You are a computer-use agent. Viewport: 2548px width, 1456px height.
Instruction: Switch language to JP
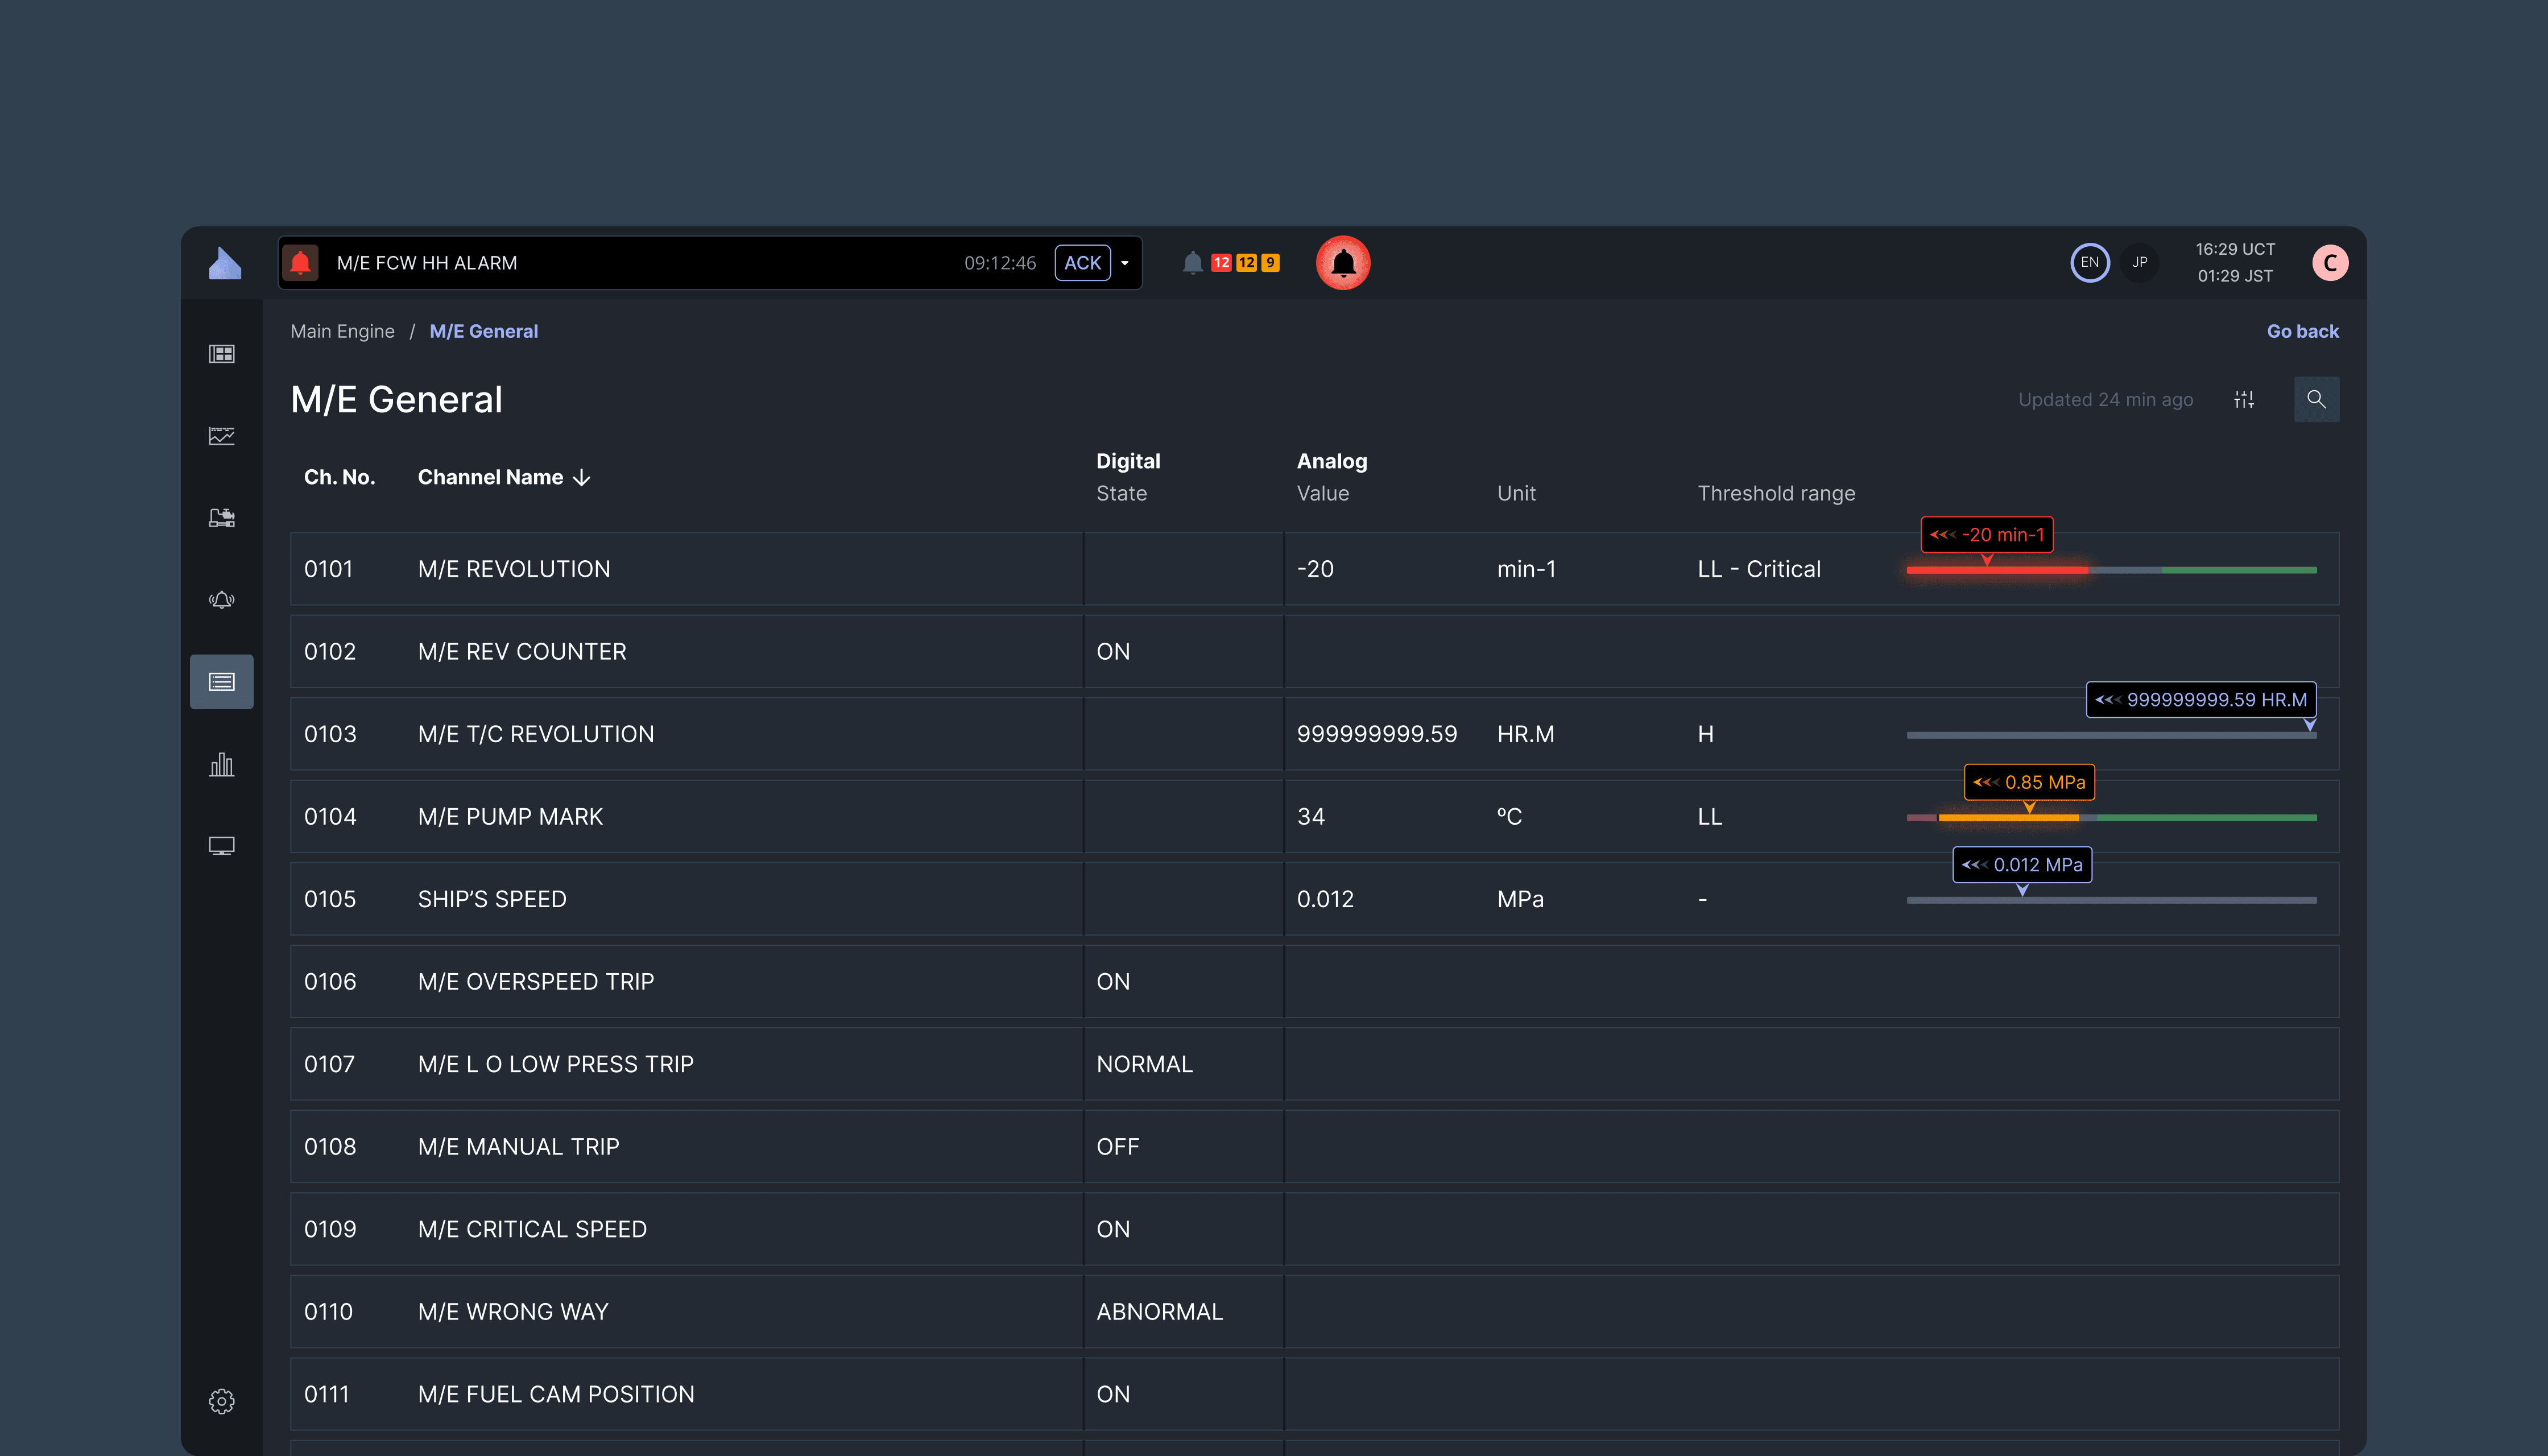point(2139,263)
